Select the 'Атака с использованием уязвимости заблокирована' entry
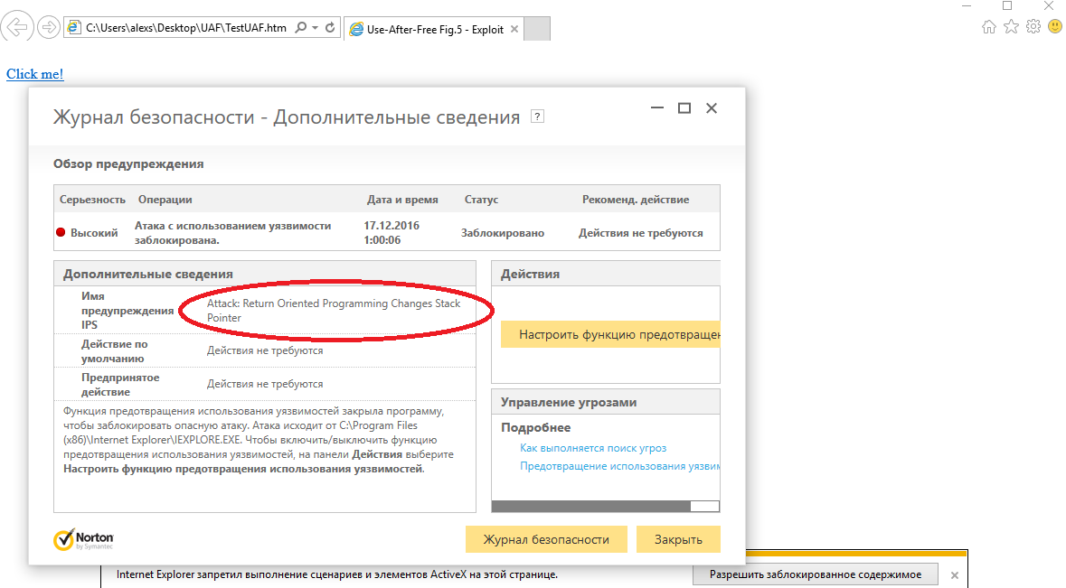Viewport: 1066px width, 588px height. (232, 233)
